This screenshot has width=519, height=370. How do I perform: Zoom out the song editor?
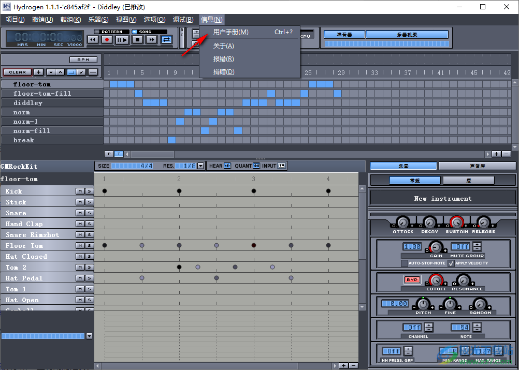coord(506,154)
